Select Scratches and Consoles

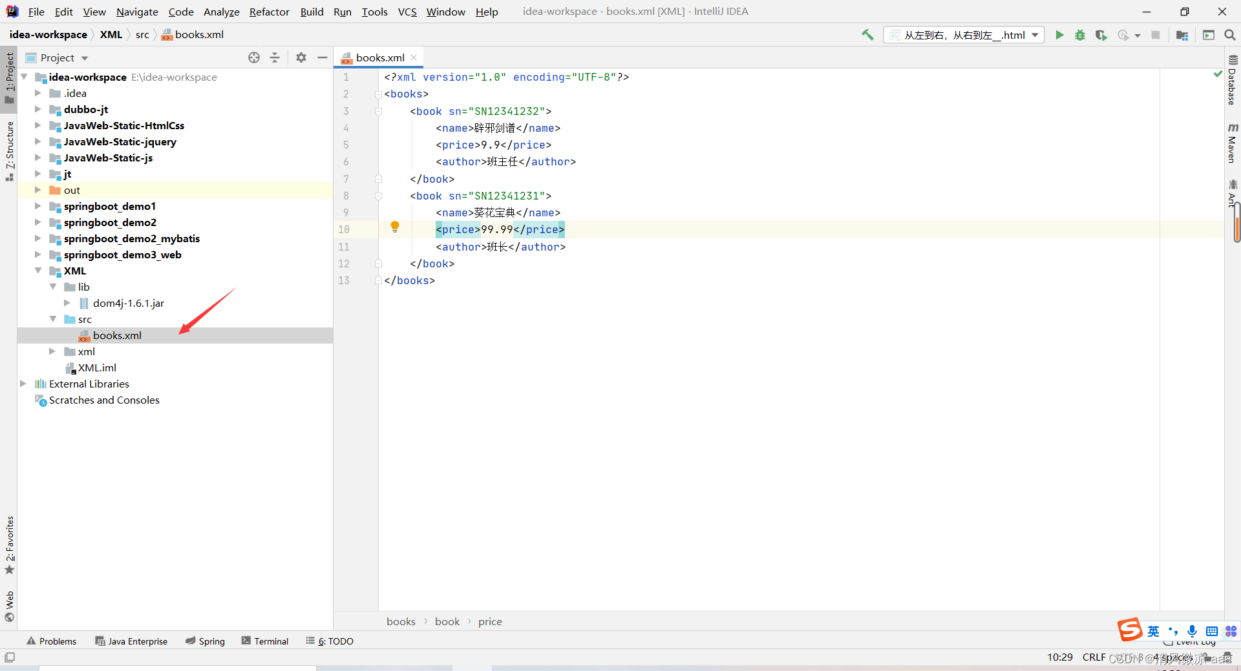click(x=104, y=400)
